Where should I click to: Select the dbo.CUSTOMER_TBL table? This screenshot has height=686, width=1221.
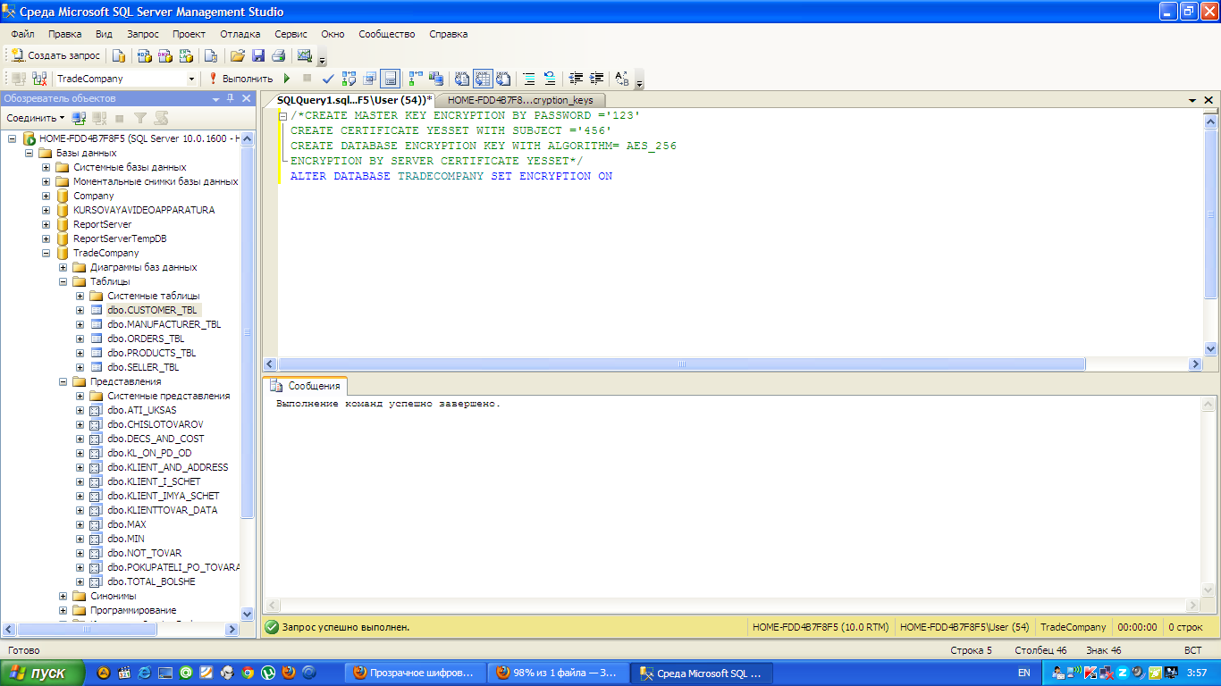click(x=152, y=310)
